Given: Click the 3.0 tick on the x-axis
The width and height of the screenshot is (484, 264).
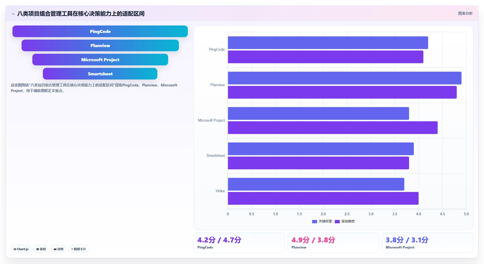Looking at the screenshot, I should [x=371, y=214].
